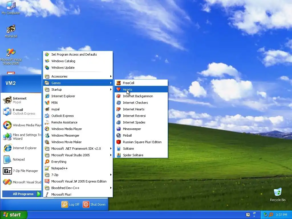292x219 pixels.
Task: Click the Internet Reversi icon
Action: (118, 116)
